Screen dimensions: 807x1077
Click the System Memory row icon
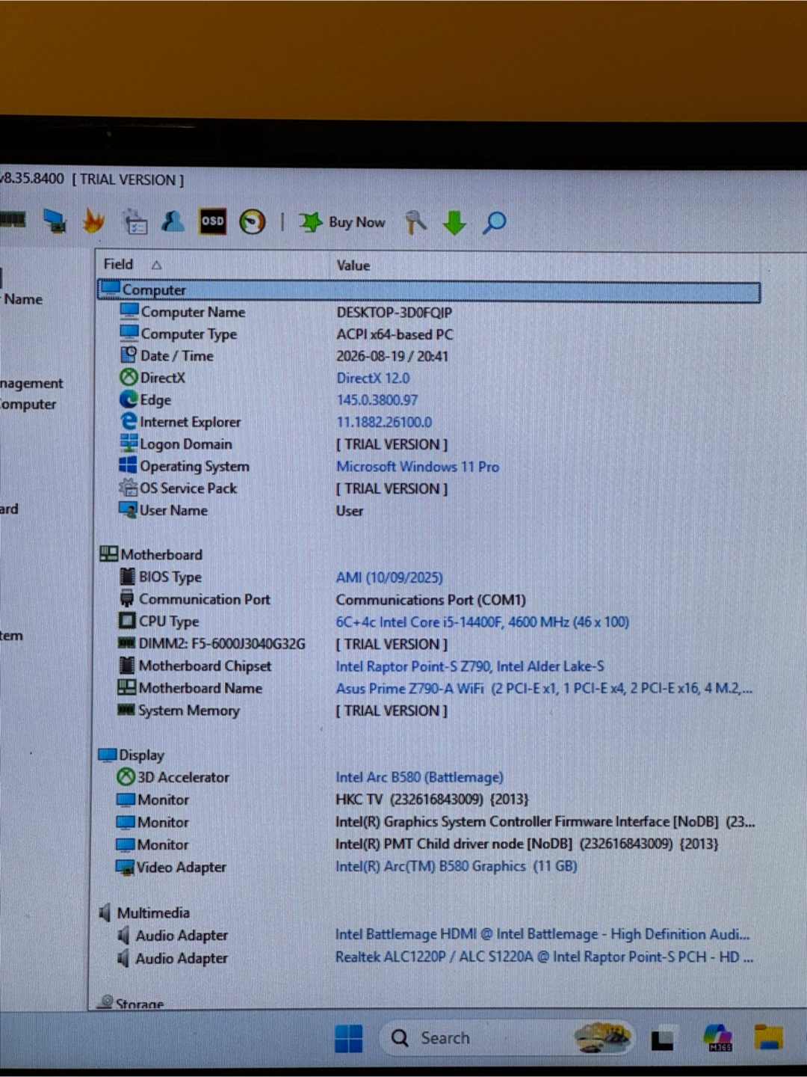point(126,709)
